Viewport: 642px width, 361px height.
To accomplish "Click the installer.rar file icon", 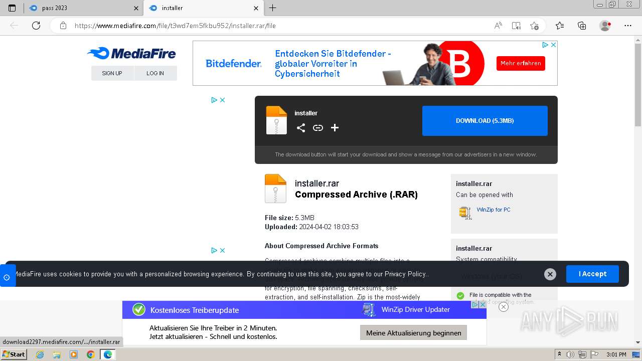I will 275,189.
